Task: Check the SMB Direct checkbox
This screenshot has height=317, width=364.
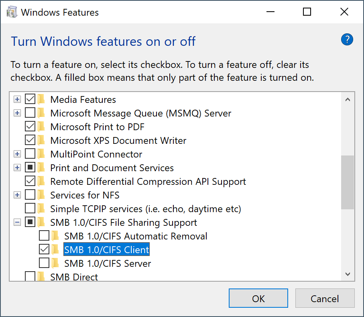Action: point(30,276)
